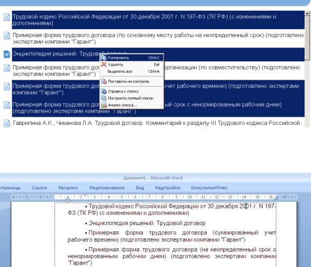Click the ЭР icon of Энциклопедия решений row
The width and height of the screenshot is (311, 267).
pos(7,54)
